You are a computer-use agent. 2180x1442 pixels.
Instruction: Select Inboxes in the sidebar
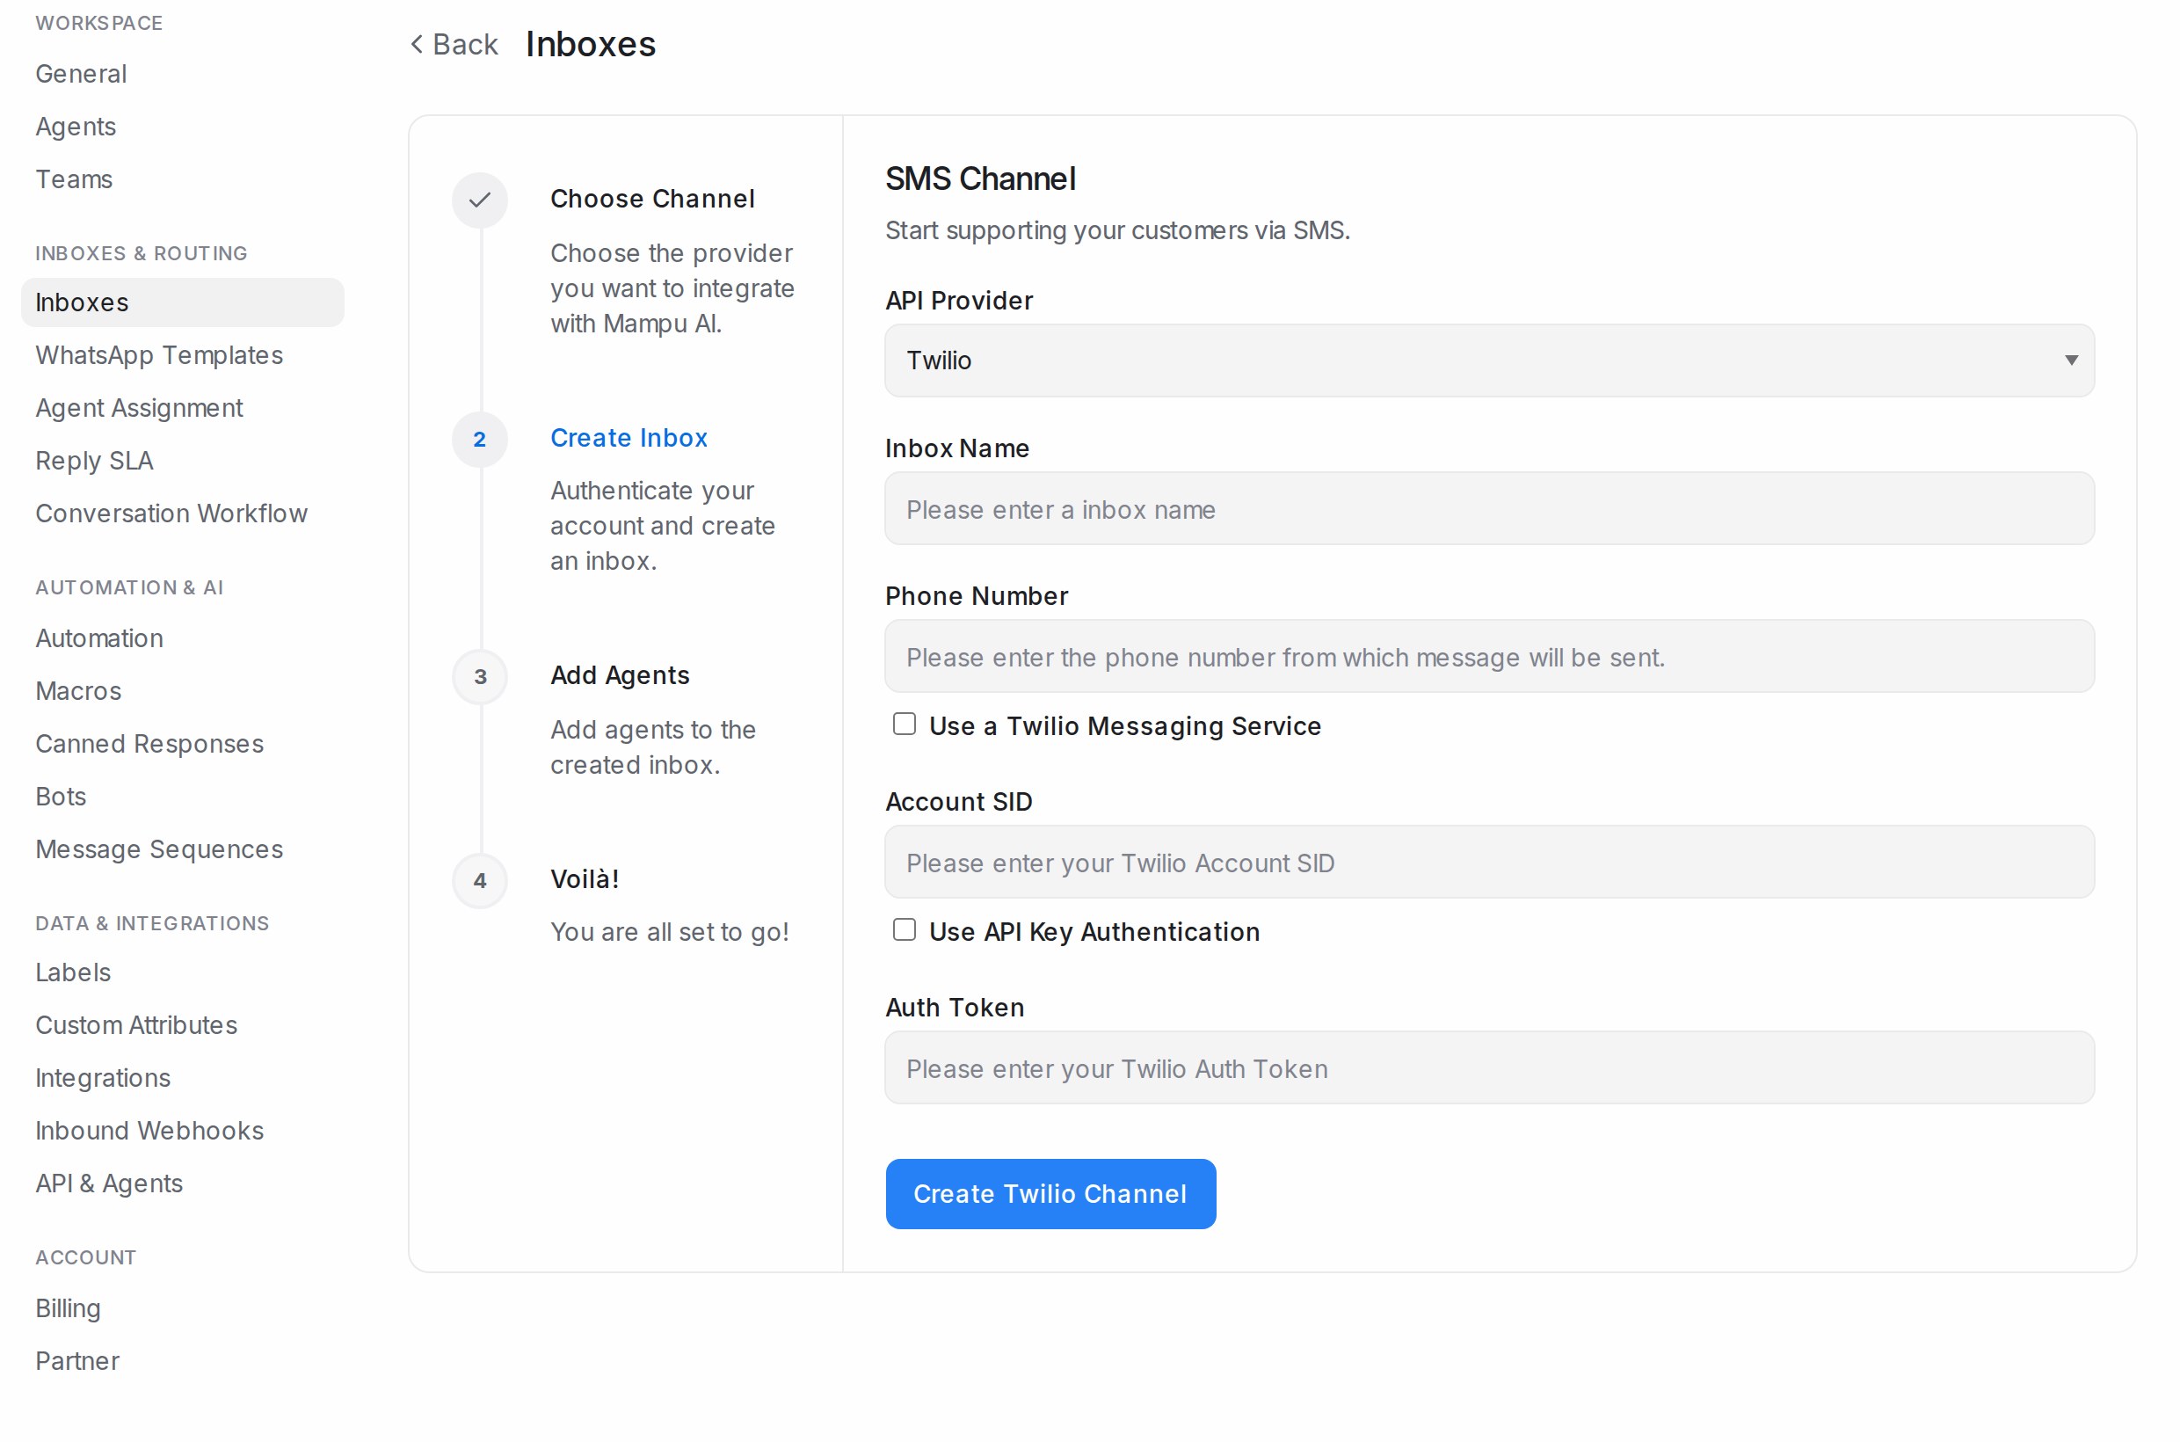click(182, 302)
